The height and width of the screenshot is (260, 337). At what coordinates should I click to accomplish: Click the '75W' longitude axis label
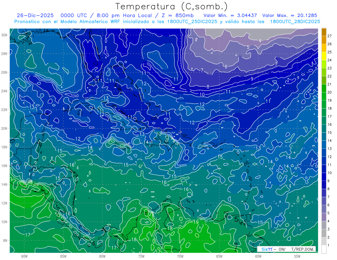click(141, 256)
